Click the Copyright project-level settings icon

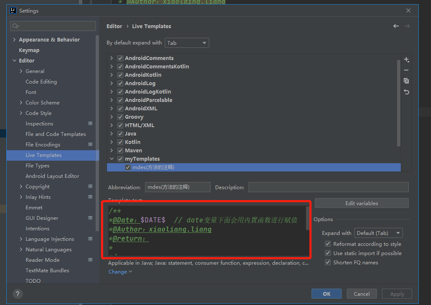[x=90, y=186]
